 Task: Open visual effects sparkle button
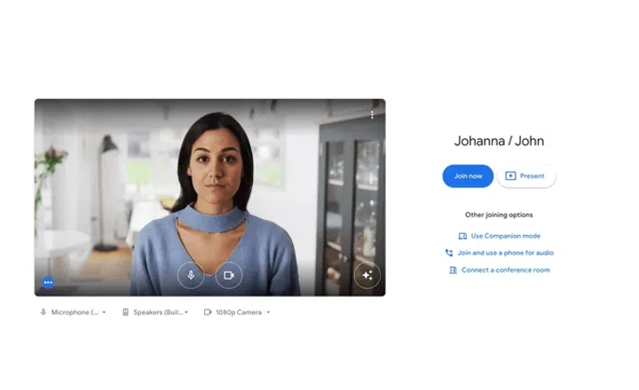[x=367, y=275]
